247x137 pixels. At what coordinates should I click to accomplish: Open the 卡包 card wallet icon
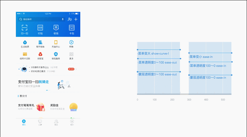[x=71, y=28]
